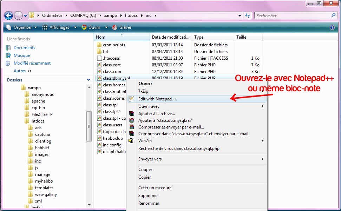Expand the Ouvrir avec submenu
This screenshot has width=341, height=211.
(262, 106)
